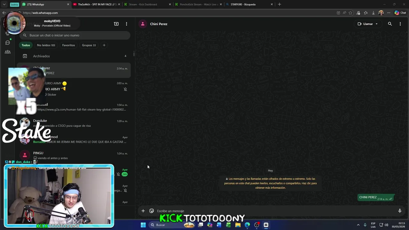Close the STARYUKI - Búsqueda tab

pyautogui.click(x=272, y=4)
